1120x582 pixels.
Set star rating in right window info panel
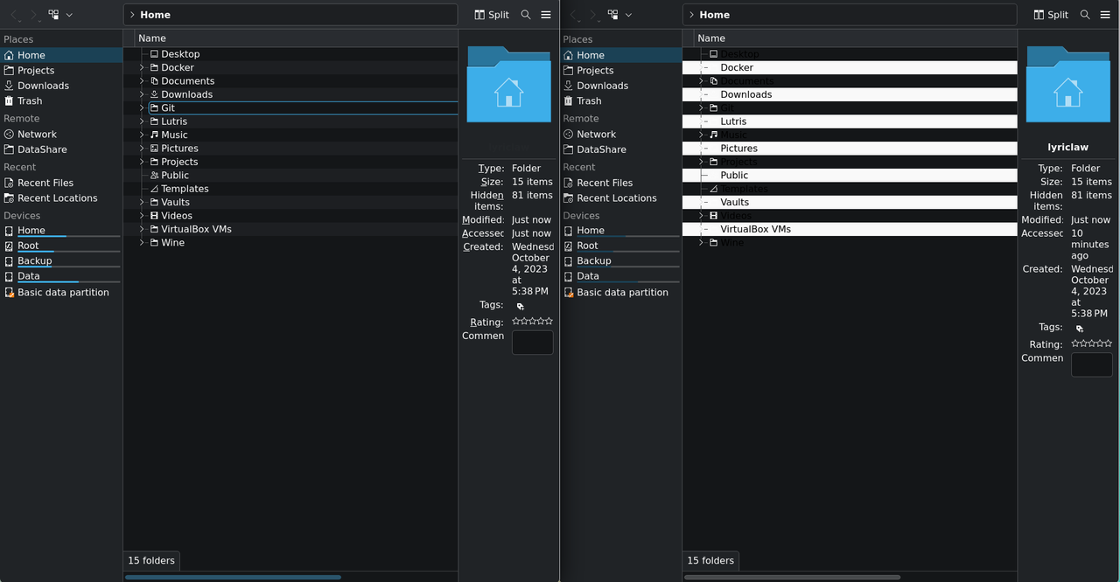coord(1092,343)
